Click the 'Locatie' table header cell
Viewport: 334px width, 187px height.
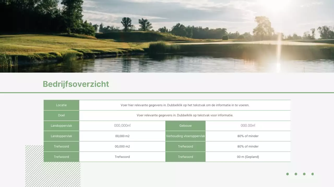pyautogui.click(x=61, y=105)
